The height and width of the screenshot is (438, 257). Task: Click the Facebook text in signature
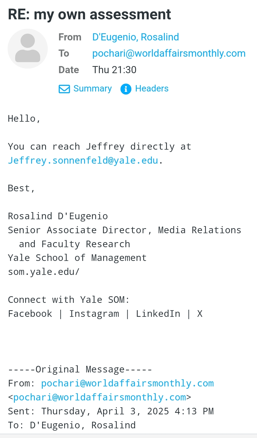point(30,314)
